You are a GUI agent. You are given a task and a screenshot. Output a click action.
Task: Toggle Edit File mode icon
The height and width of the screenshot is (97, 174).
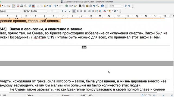(x=13, y=6)
